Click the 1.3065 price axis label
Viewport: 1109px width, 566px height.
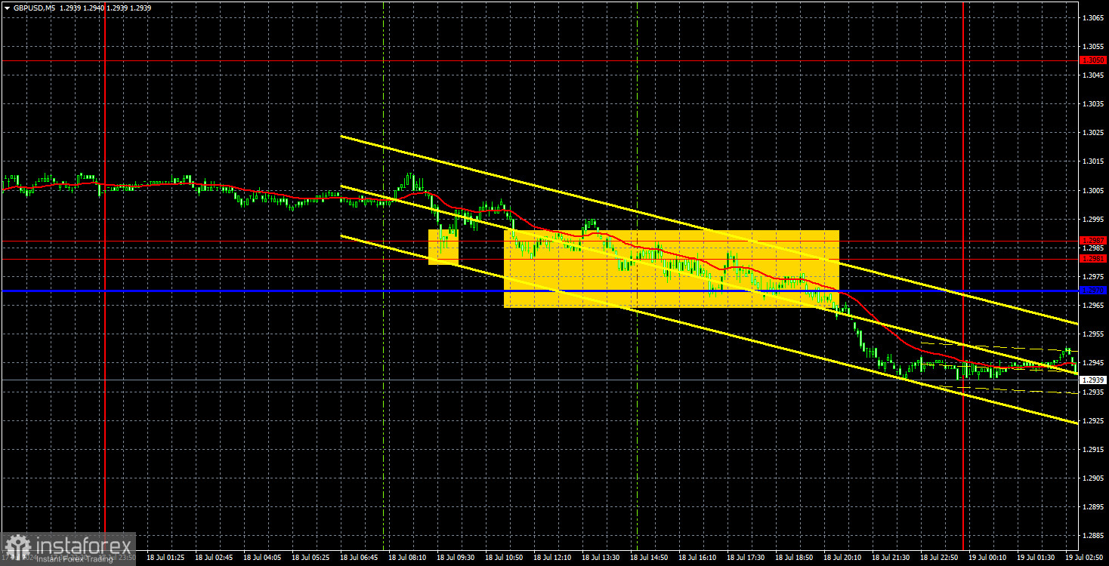[1093, 17]
